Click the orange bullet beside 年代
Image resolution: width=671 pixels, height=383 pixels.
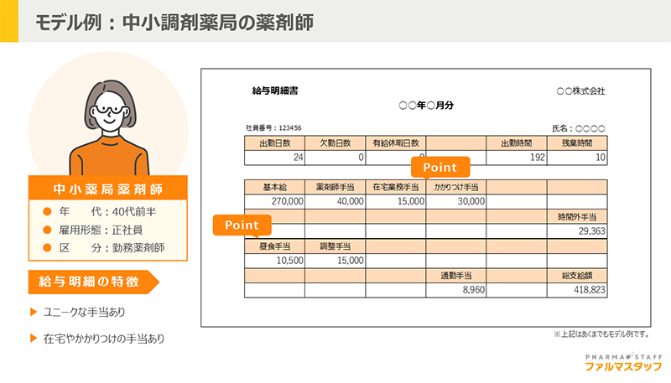47,211
